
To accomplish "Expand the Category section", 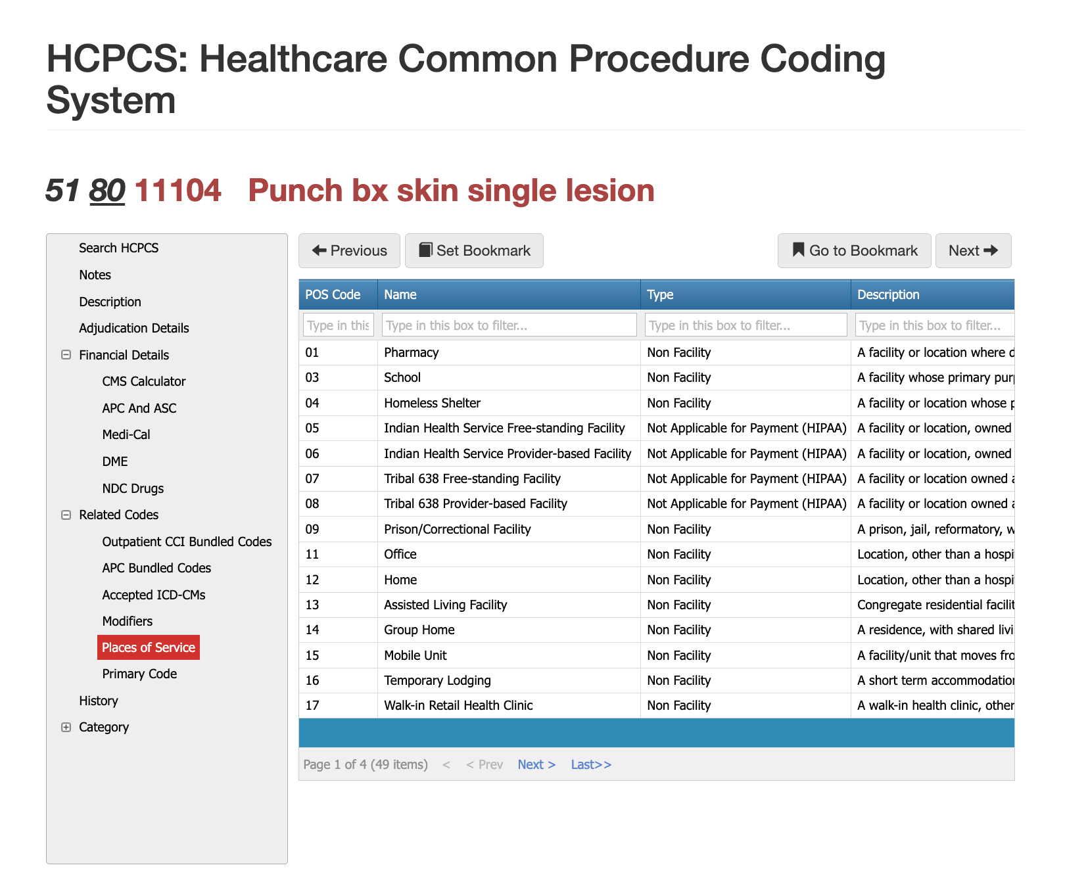I will [x=66, y=727].
